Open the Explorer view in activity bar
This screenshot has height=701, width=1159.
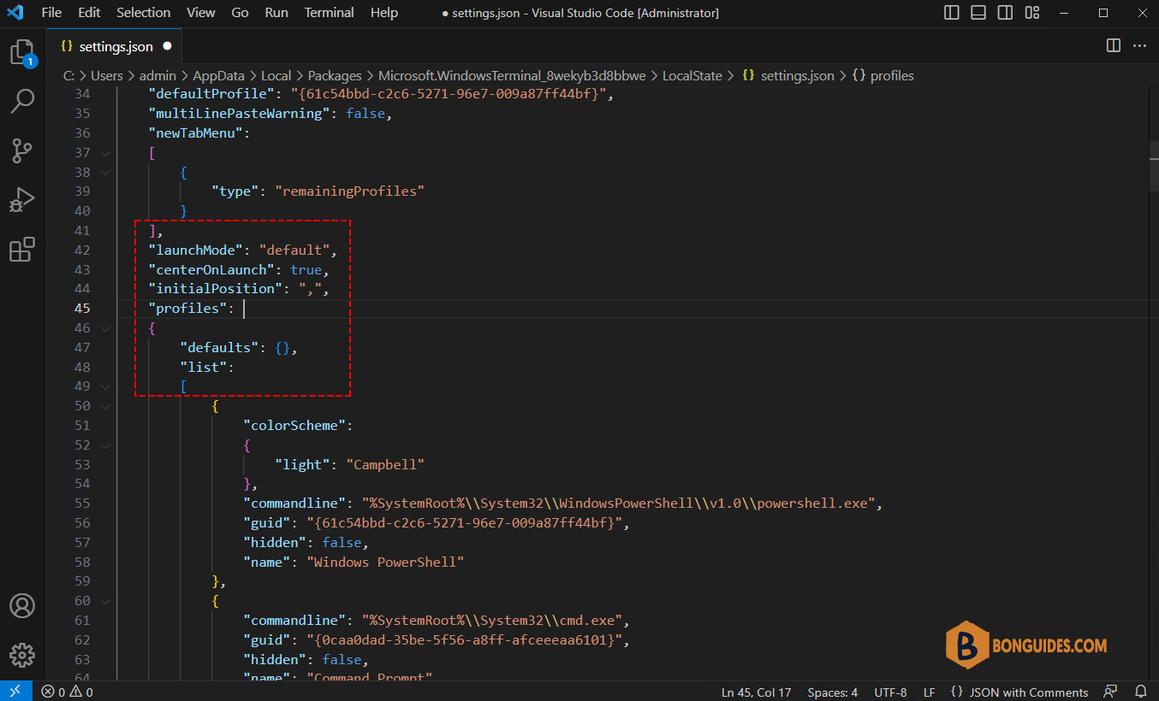point(22,53)
